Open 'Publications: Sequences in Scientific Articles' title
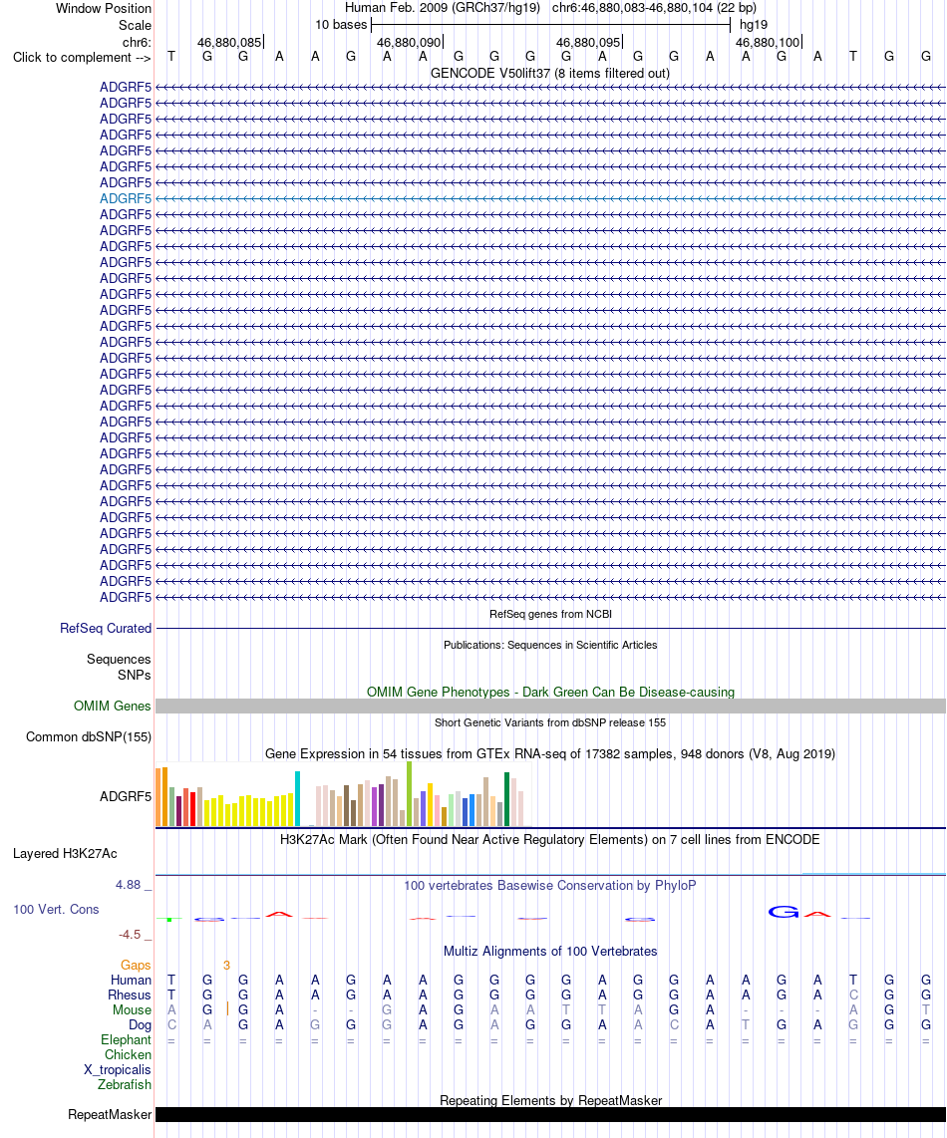The width and height of the screenshot is (947, 1138). tap(550, 645)
